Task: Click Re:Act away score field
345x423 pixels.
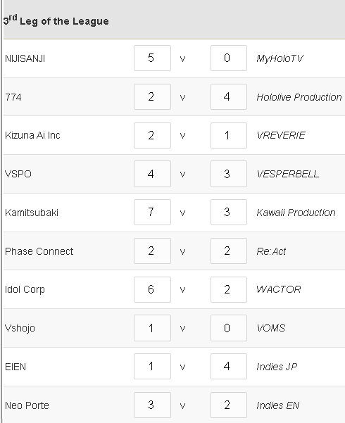Action: (x=229, y=251)
